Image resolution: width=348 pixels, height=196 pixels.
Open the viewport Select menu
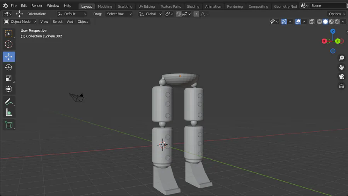[58, 22]
